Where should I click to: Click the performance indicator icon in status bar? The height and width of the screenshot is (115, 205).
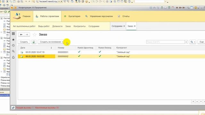pos(13,108)
